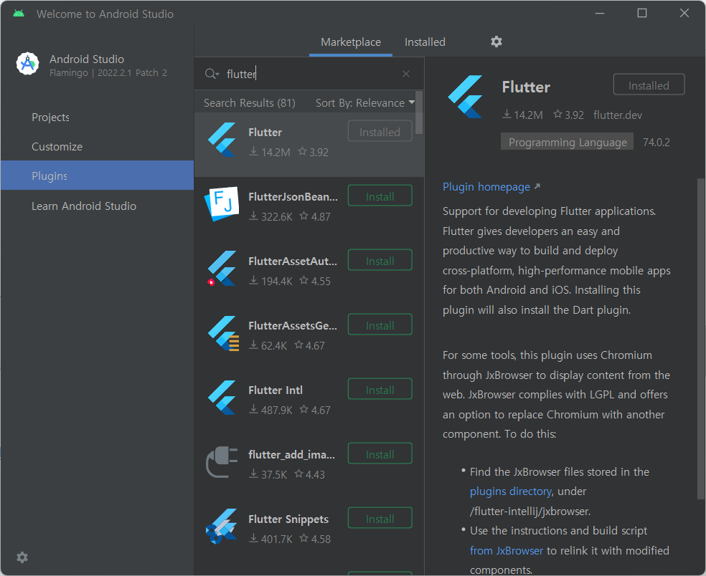Click the Android icon in title bar
This screenshot has height=576, width=706.
point(19,14)
